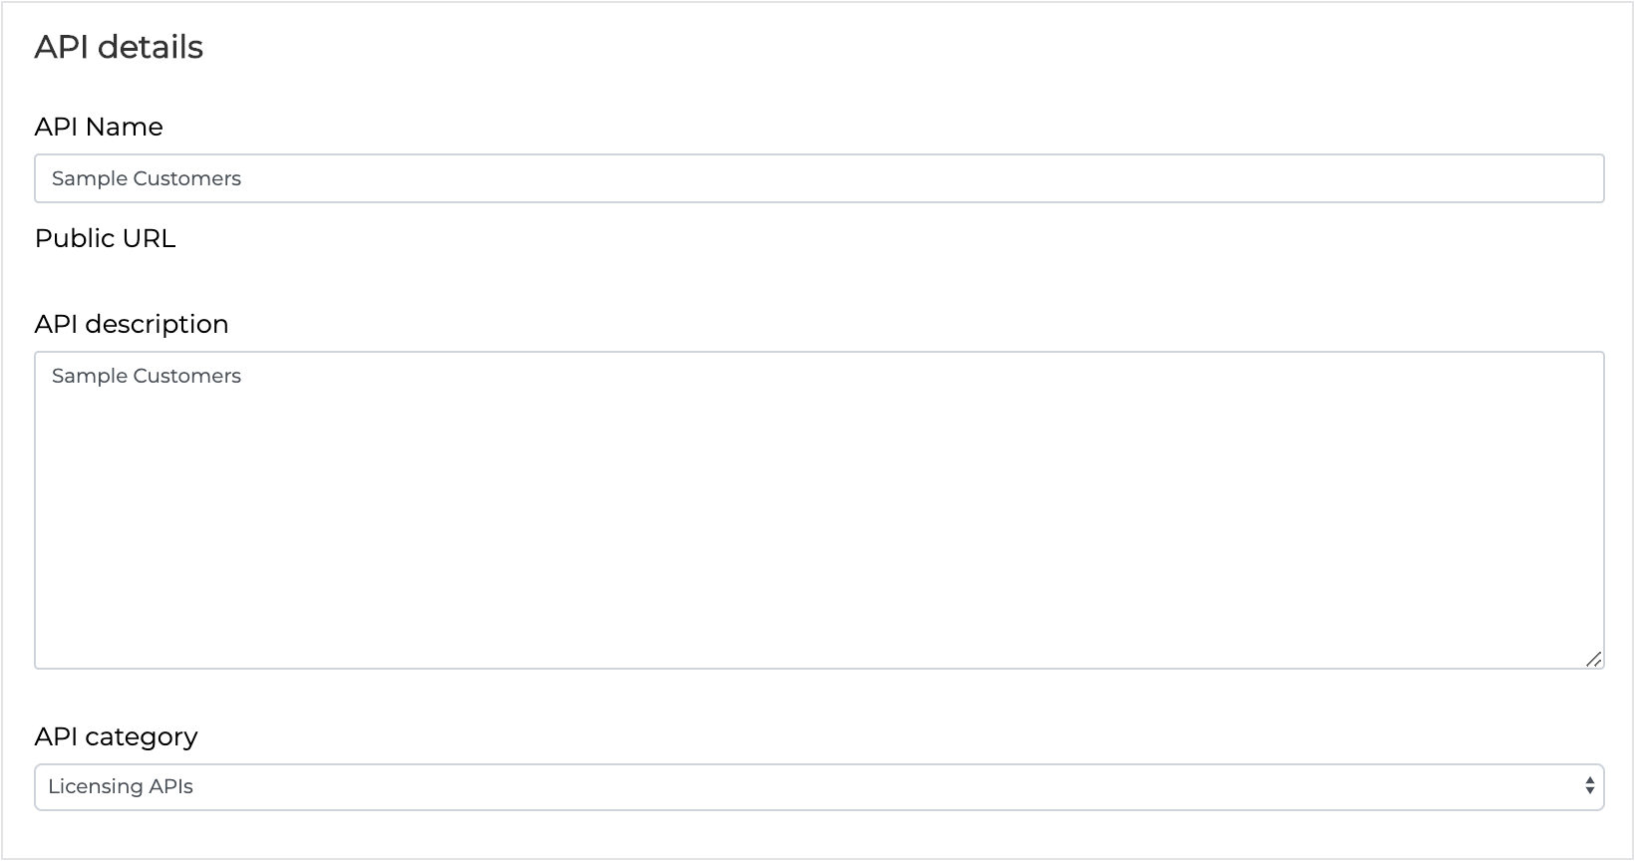Click the word Sample in API description
The width and height of the screenshot is (1635, 861).
click(90, 376)
